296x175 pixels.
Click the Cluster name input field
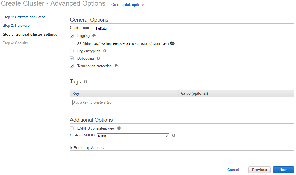[x=136, y=28]
